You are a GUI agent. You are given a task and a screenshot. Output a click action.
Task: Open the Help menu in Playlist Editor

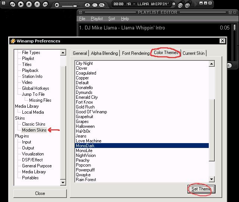click(x=125, y=19)
